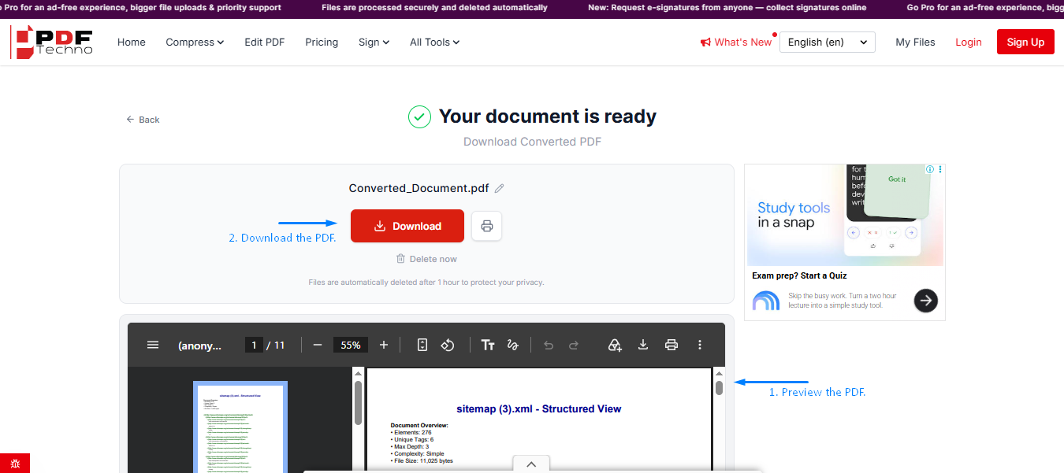Image resolution: width=1064 pixels, height=473 pixels.
Task: Click the thumbnail panel scrollbar
Action: (358, 403)
